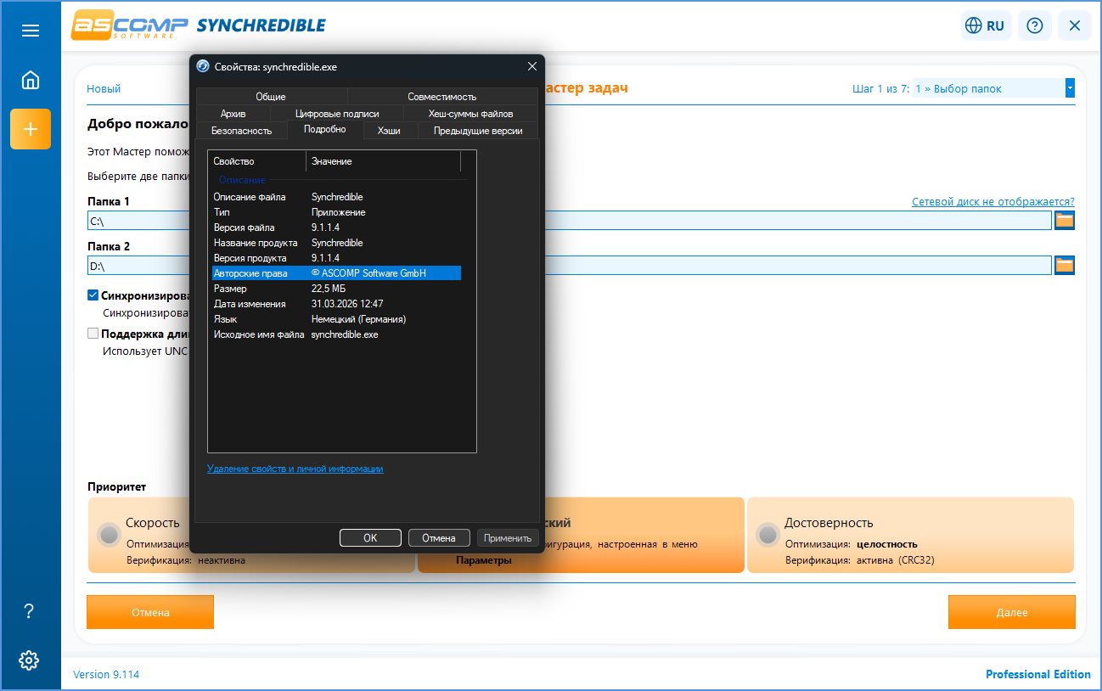The image size is (1102, 691).
Task: Toggle the Синхронизировать checkbox
Action: [x=93, y=296]
